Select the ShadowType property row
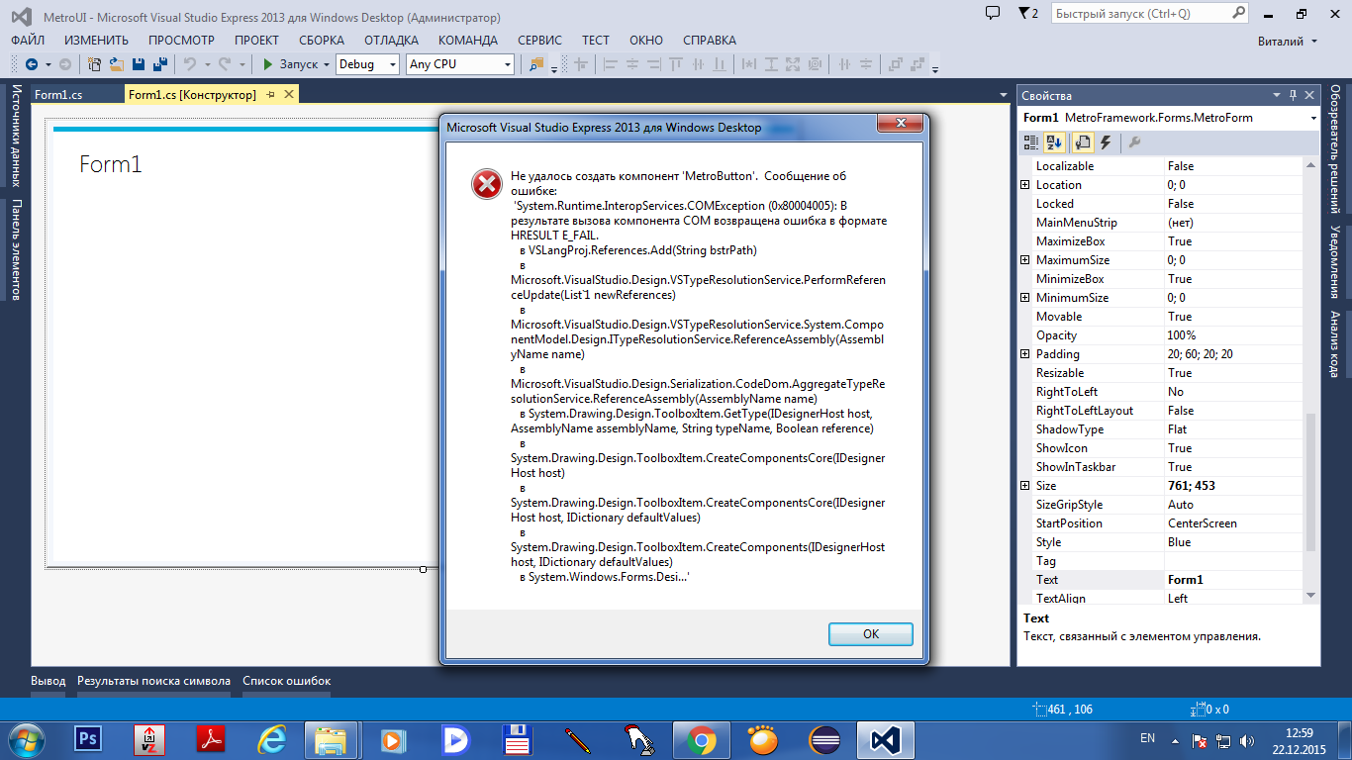The height and width of the screenshot is (760, 1352). (x=1161, y=429)
